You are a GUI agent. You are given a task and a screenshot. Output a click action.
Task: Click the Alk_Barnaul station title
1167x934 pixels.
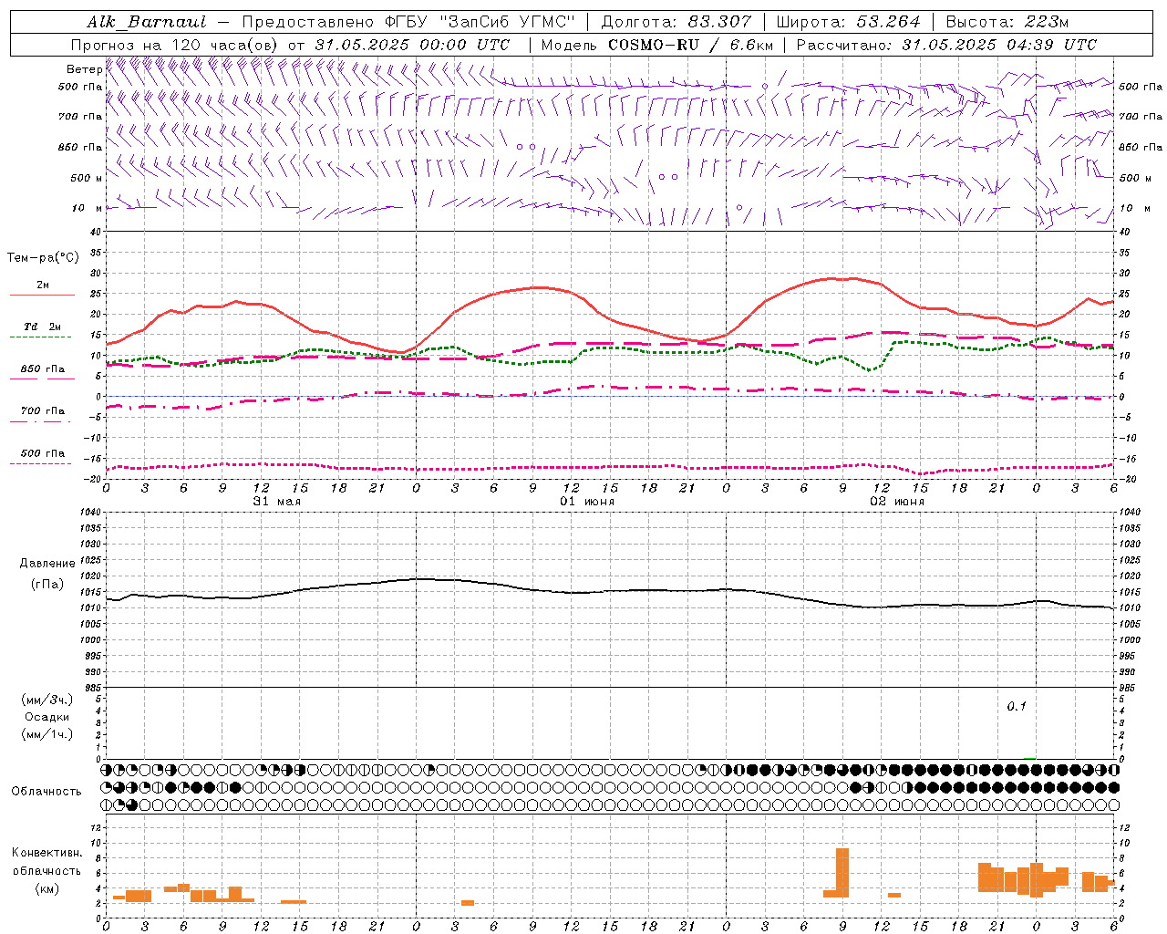[146, 22]
